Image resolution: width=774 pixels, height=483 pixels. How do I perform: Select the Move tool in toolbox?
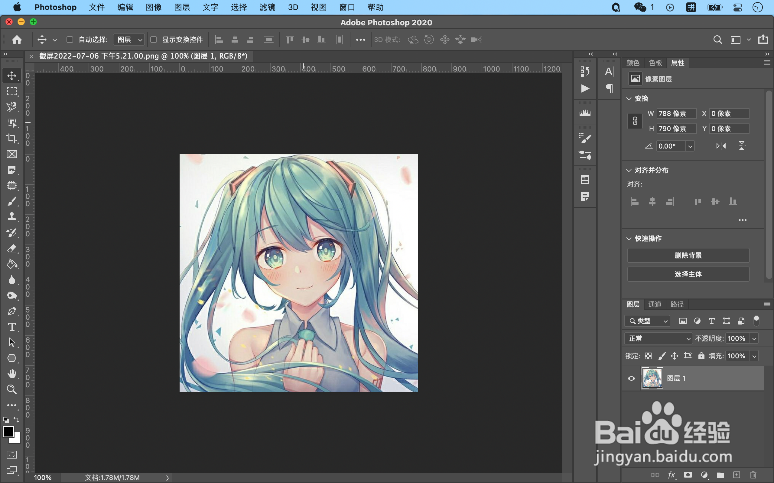point(12,76)
